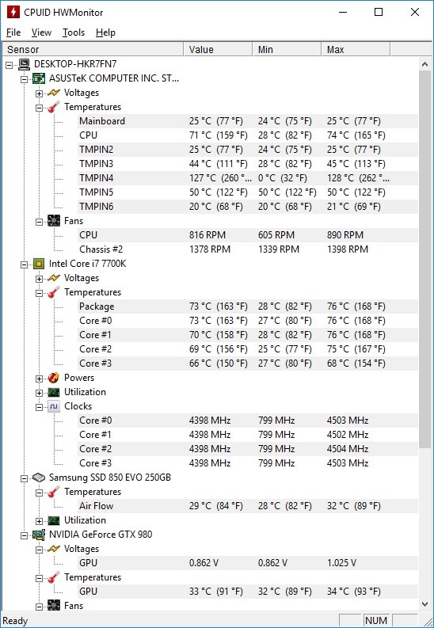Click the lightning icon for ASUSTeK Voltages
The height and width of the screenshot is (628, 434).
[54, 93]
